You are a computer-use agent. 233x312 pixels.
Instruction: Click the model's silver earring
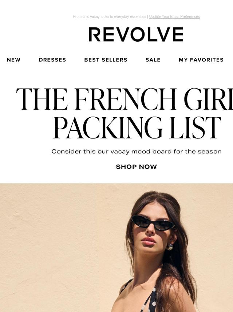coord(170,247)
